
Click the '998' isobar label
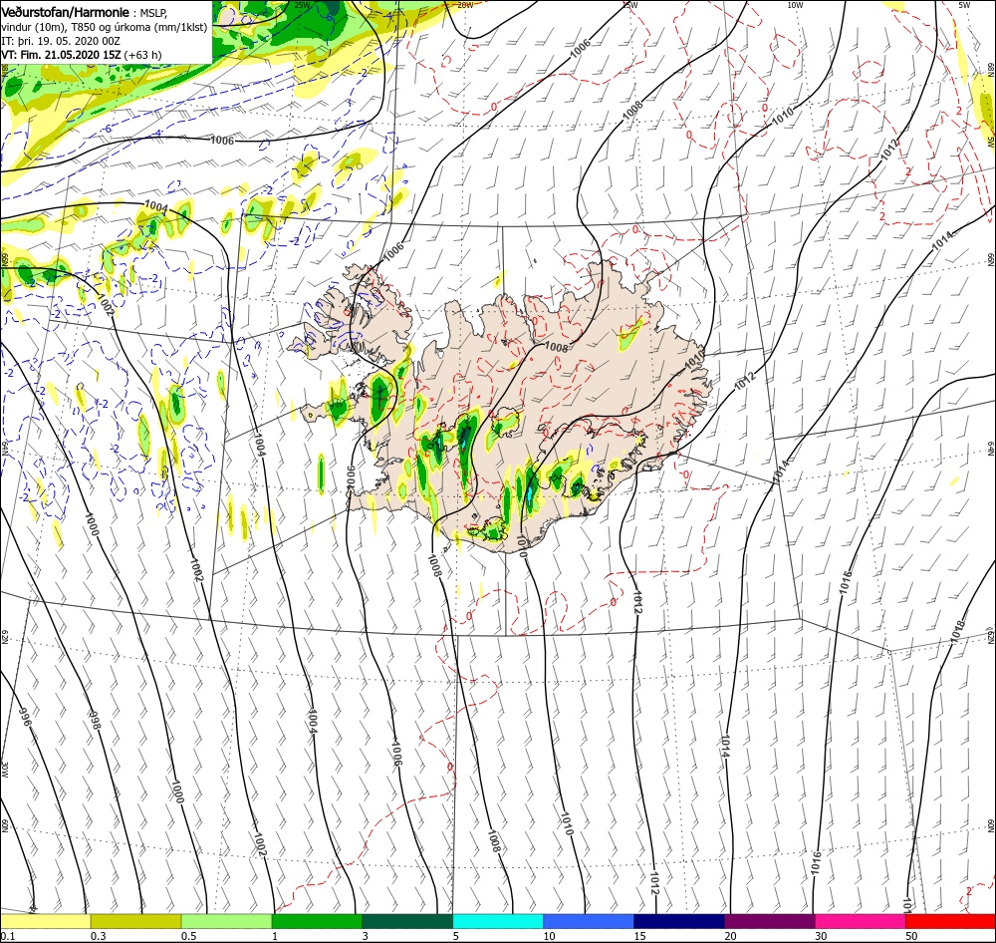coord(96,720)
